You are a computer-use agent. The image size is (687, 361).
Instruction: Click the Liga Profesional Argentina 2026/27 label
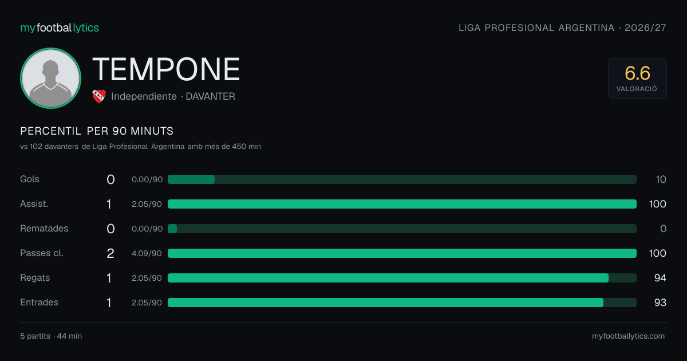(563, 28)
